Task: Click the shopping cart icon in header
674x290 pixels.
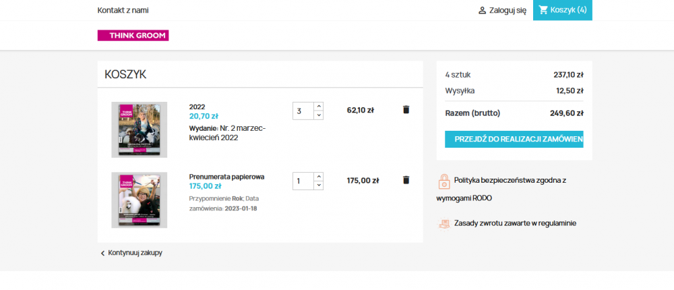Action: [x=543, y=10]
